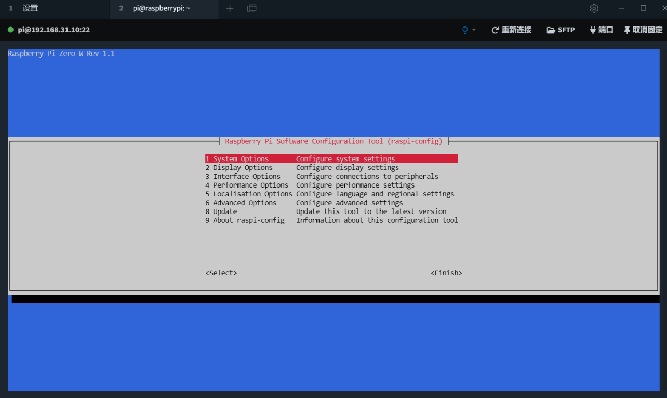The height and width of the screenshot is (398, 667).
Task: Click 重新连接 to reconnect the session
Action: pos(512,30)
